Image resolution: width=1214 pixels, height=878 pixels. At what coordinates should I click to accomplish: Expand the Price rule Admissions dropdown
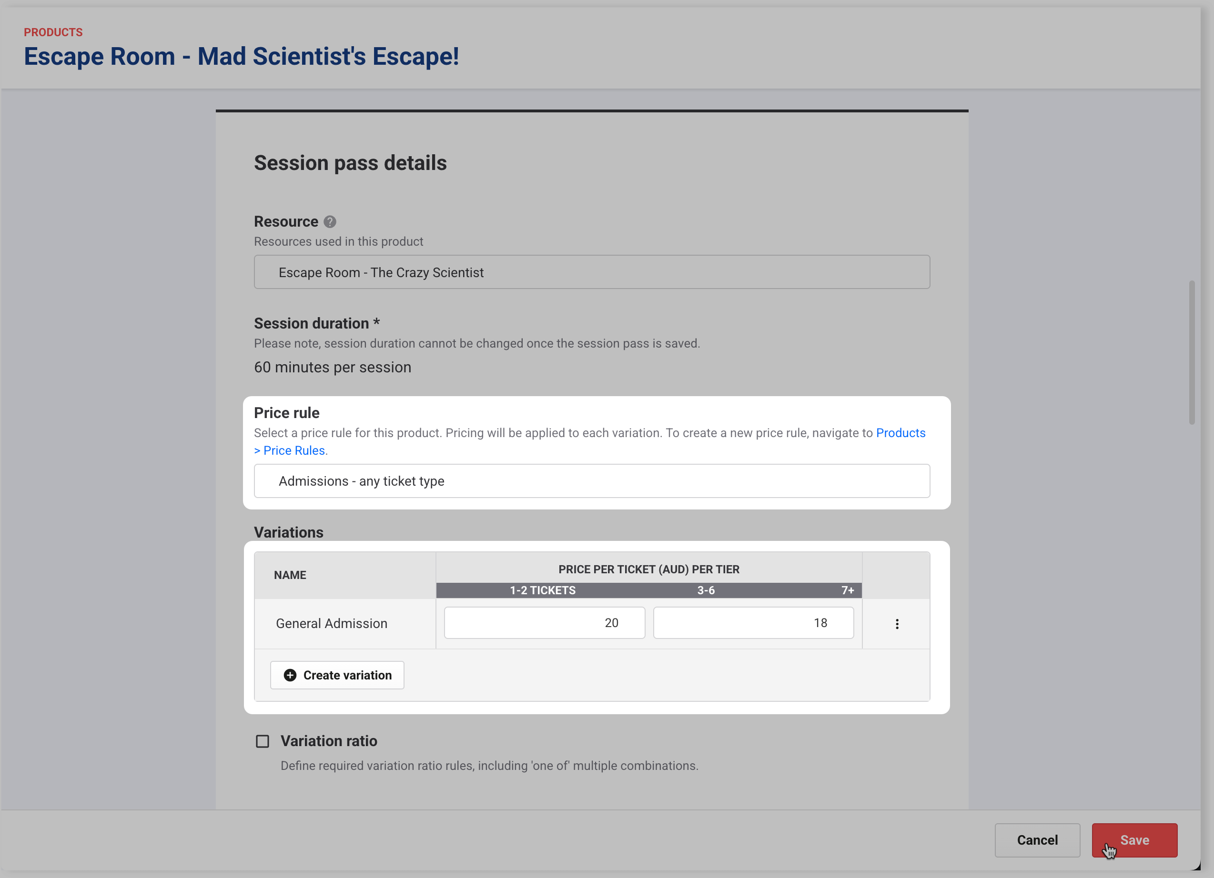click(x=591, y=481)
